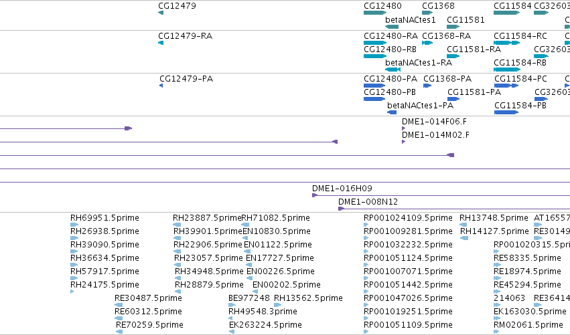Select EST RE30487.5prime
The height and width of the screenshot is (335, 570).
click(148, 298)
